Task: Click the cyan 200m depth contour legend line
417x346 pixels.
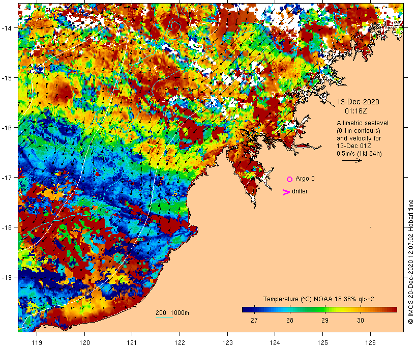Action: (164, 318)
